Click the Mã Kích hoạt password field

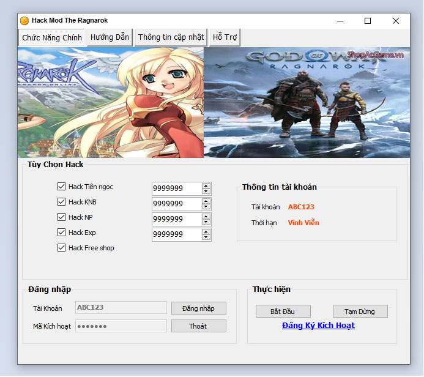[x=121, y=326]
